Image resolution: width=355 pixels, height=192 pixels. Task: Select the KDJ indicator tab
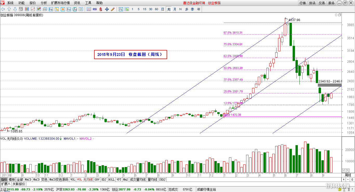click(104, 180)
